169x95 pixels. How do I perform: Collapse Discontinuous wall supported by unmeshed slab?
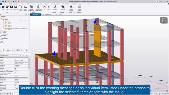pos(4,28)
